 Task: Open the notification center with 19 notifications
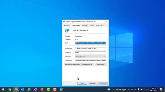click(x=161, y=90)
